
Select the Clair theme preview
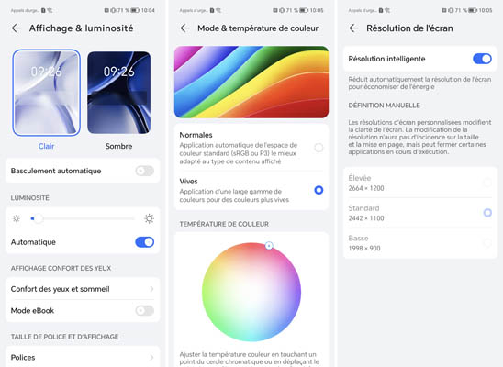(x=47, y=93)
